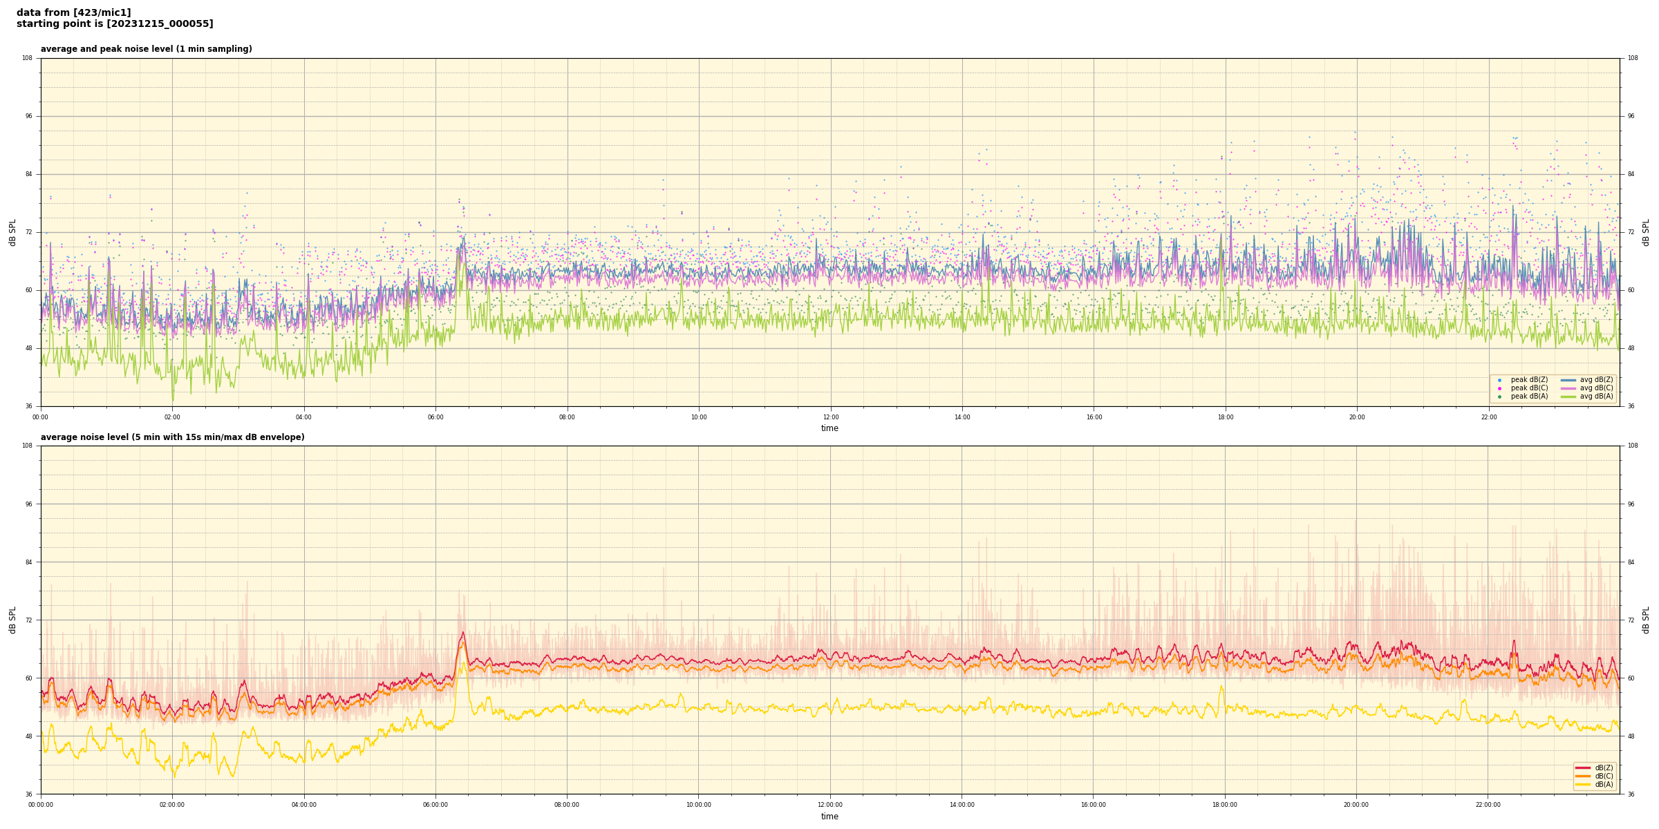1659x829 pixels.
Task: Click the 'time' axis label under upper chart
Action: coord(829,428)
